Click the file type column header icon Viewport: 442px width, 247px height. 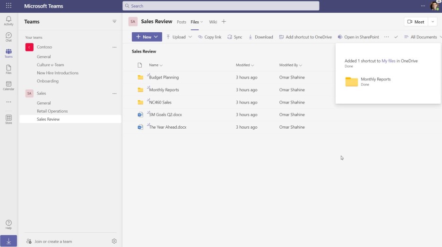coord(140,65)
